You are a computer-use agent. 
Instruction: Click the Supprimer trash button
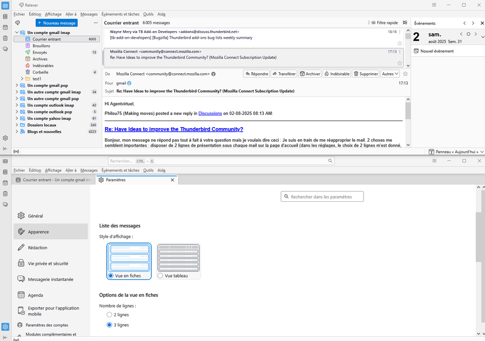tap(366, 74)
